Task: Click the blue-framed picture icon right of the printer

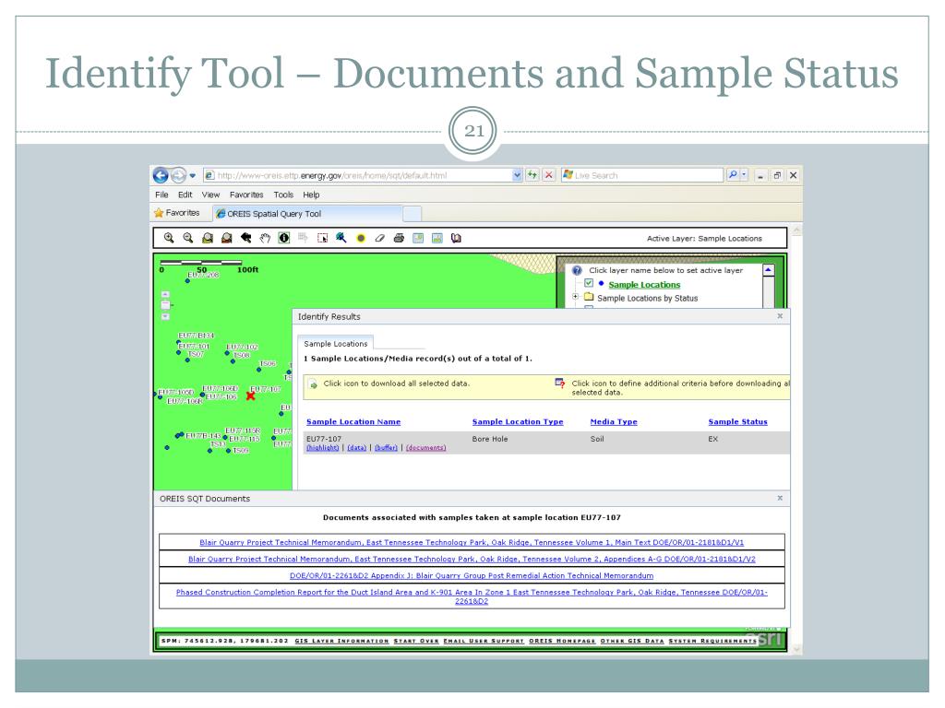Action: pos(418,238)
